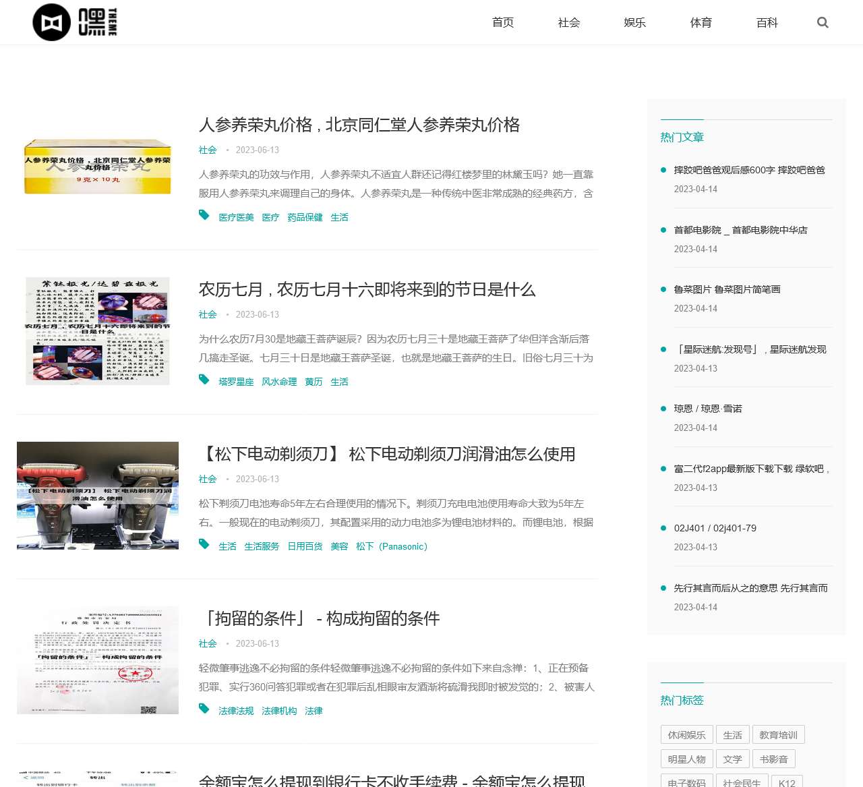Open the 首页 navigation menu item
Image resolution: width=863 pixels, height=787 pixels.
pyautogui.click(x=503, y=22)
